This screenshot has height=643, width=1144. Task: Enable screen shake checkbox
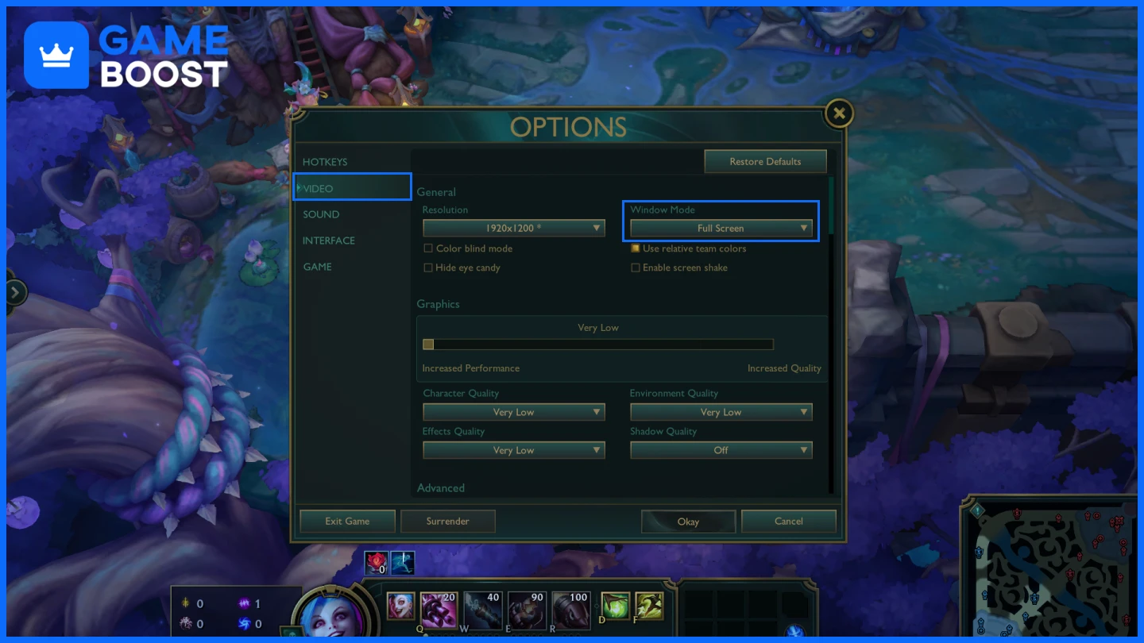pos(636,268)
